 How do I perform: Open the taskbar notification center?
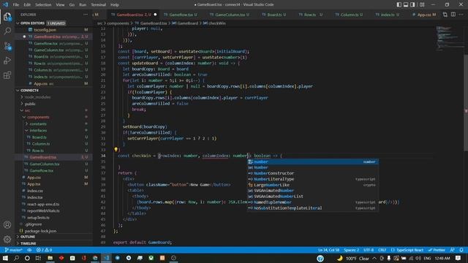pyautogui.click(x=458, y=258)
